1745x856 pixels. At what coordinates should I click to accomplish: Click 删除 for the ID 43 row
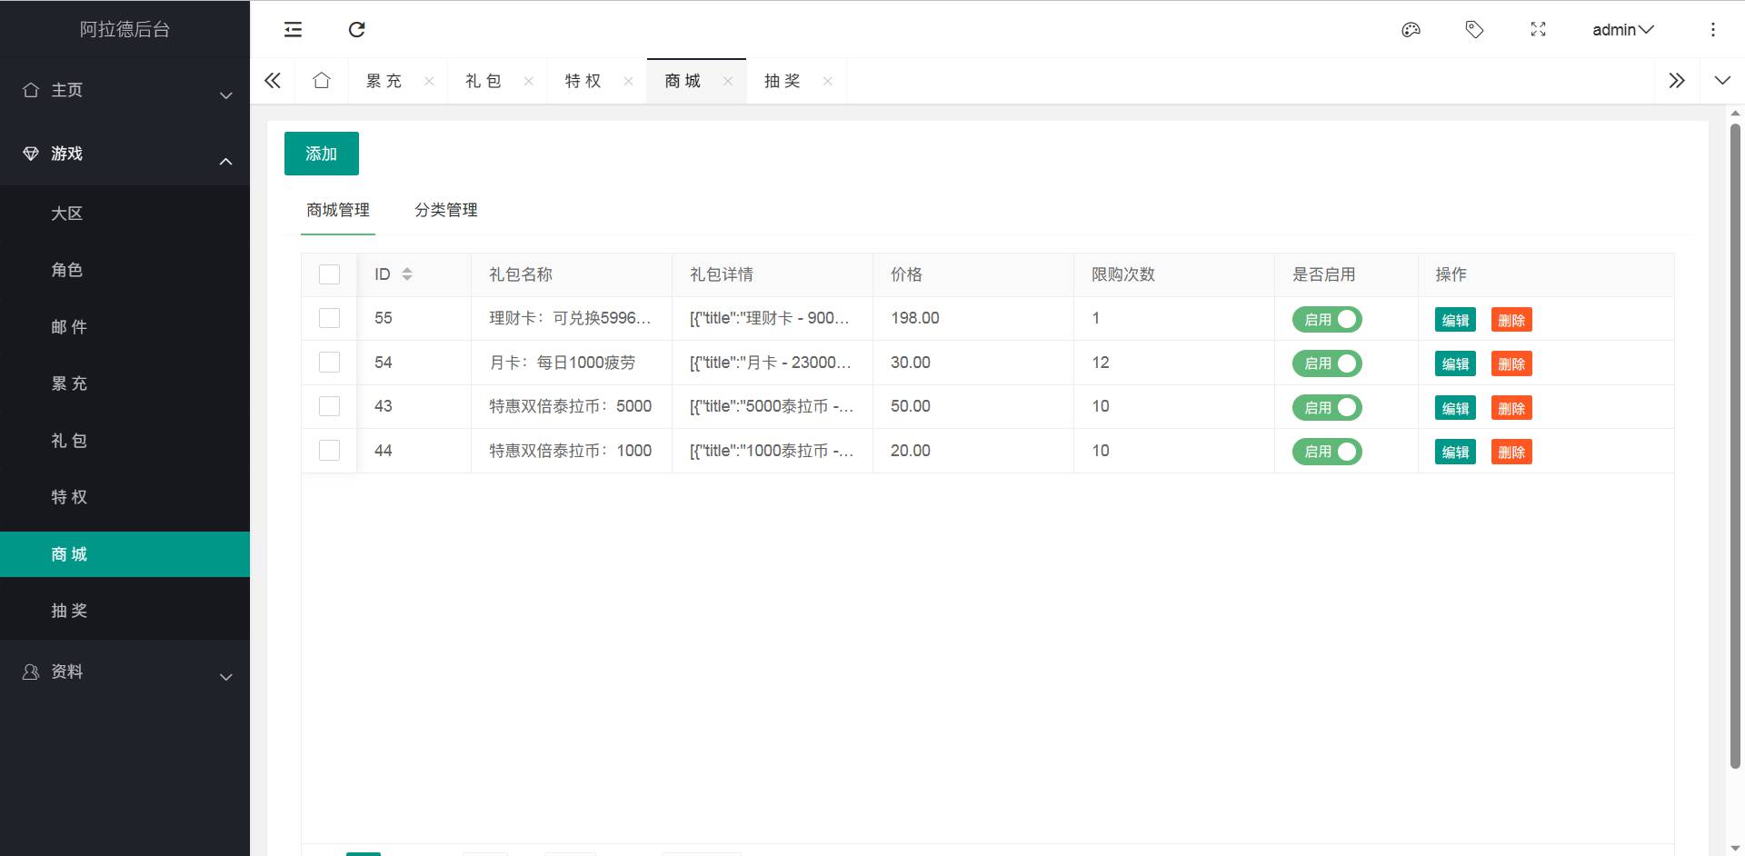click(1511, 408)
